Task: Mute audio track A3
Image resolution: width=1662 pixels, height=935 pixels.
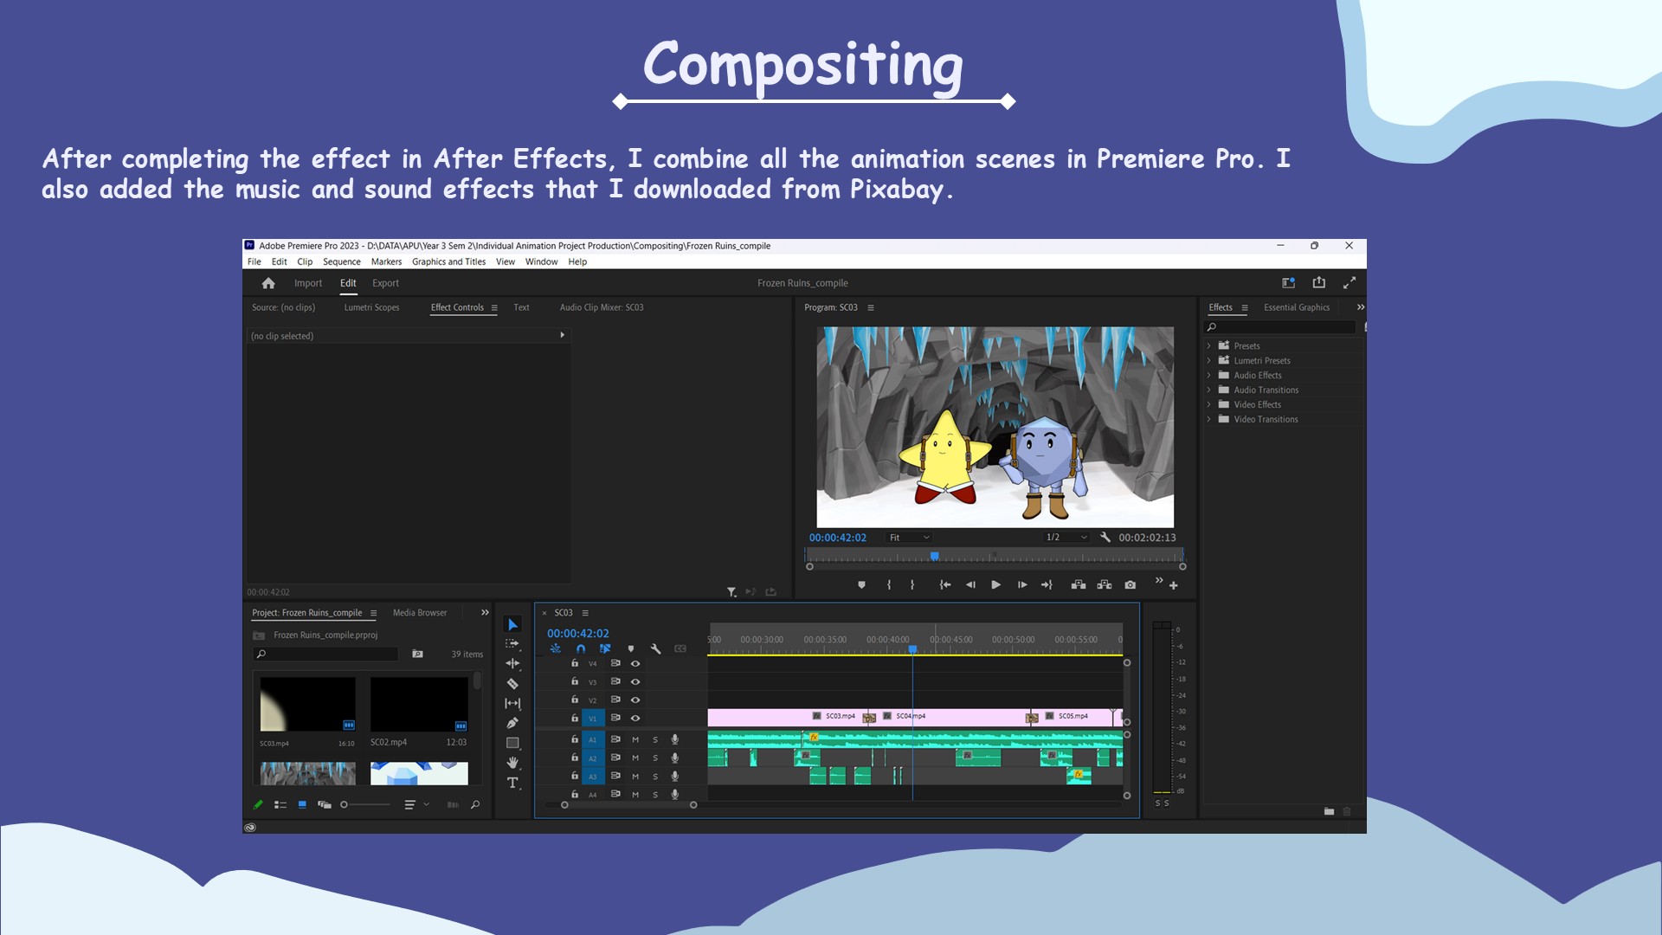Action: [x=635, y=777]
